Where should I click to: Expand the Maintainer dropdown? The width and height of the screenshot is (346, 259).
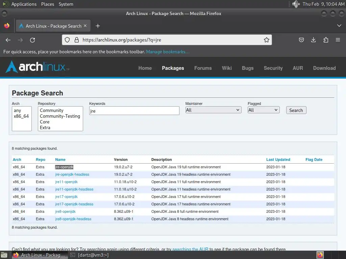coord(213,110)
